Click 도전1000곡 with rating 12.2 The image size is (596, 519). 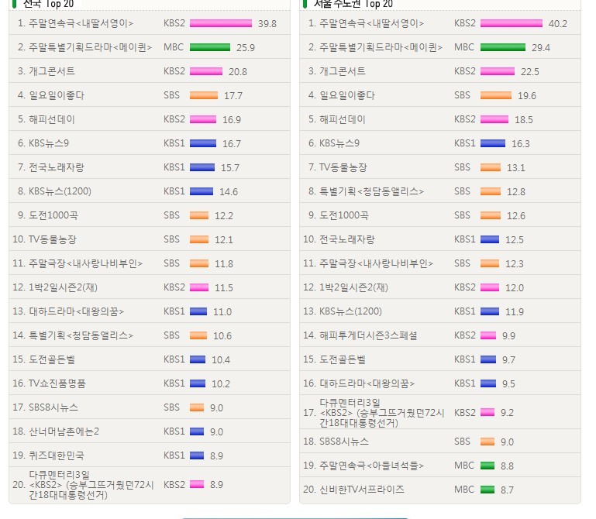[x=53, y=215]
